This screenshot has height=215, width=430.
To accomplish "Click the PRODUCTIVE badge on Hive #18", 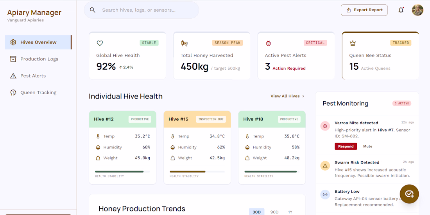I will (289, 120).
